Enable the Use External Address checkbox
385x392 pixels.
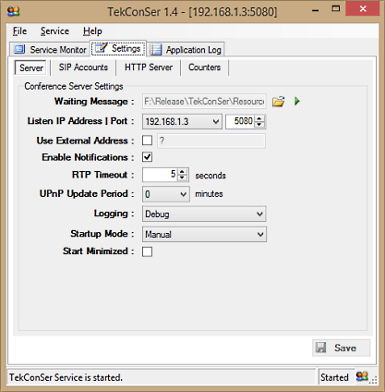[147, 141]
